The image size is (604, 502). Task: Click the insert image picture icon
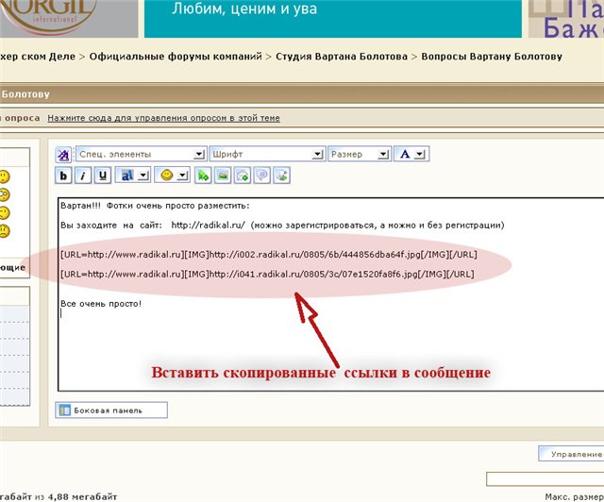tap(223, 176)
